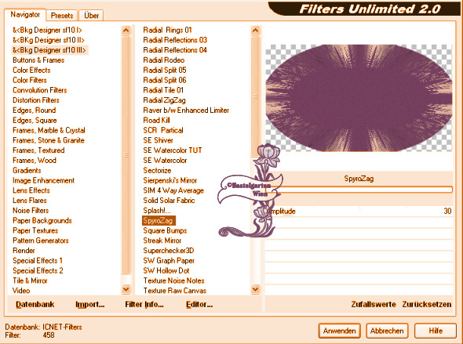Adjust the Amplitude slider row
The width and height of the screenshot is (463, 344).
pyautogui.click(x=359, y=211)
